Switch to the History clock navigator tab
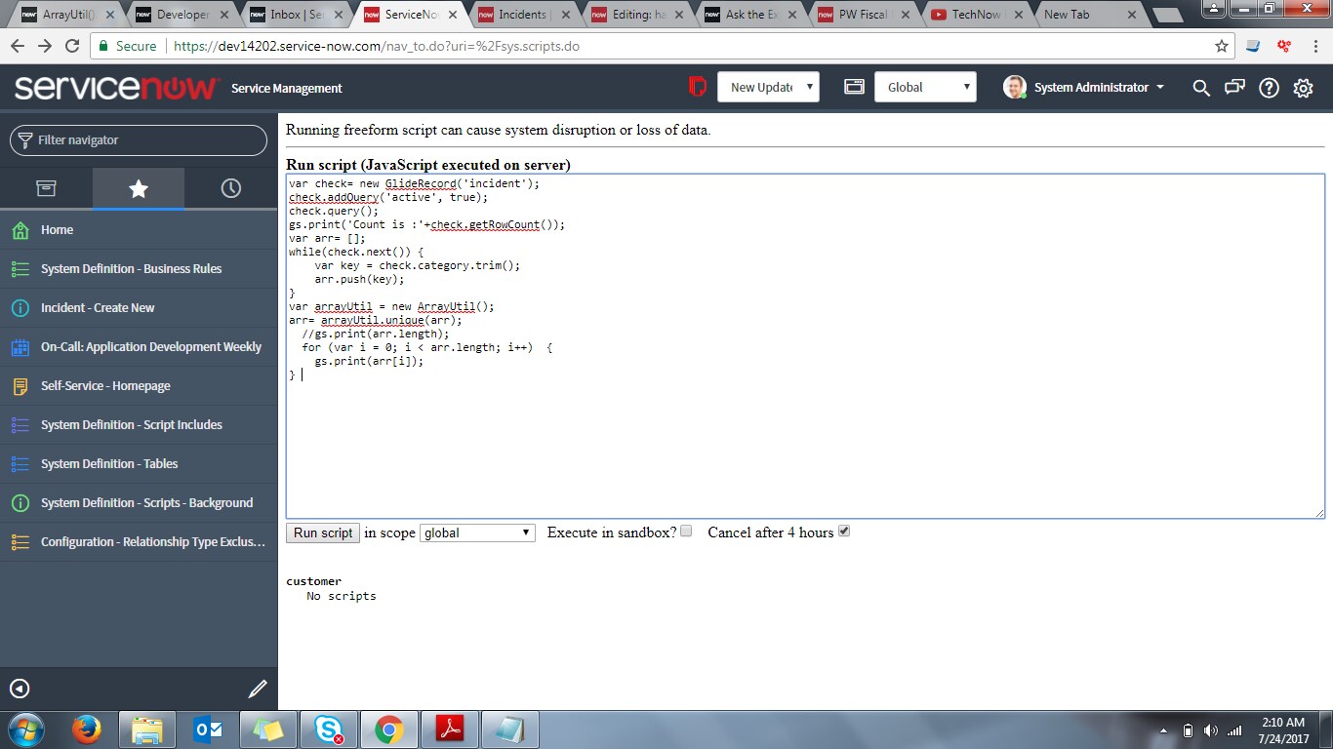This screenshot has width=1333, height=749. pyautogui.click(x=231, y=188)
